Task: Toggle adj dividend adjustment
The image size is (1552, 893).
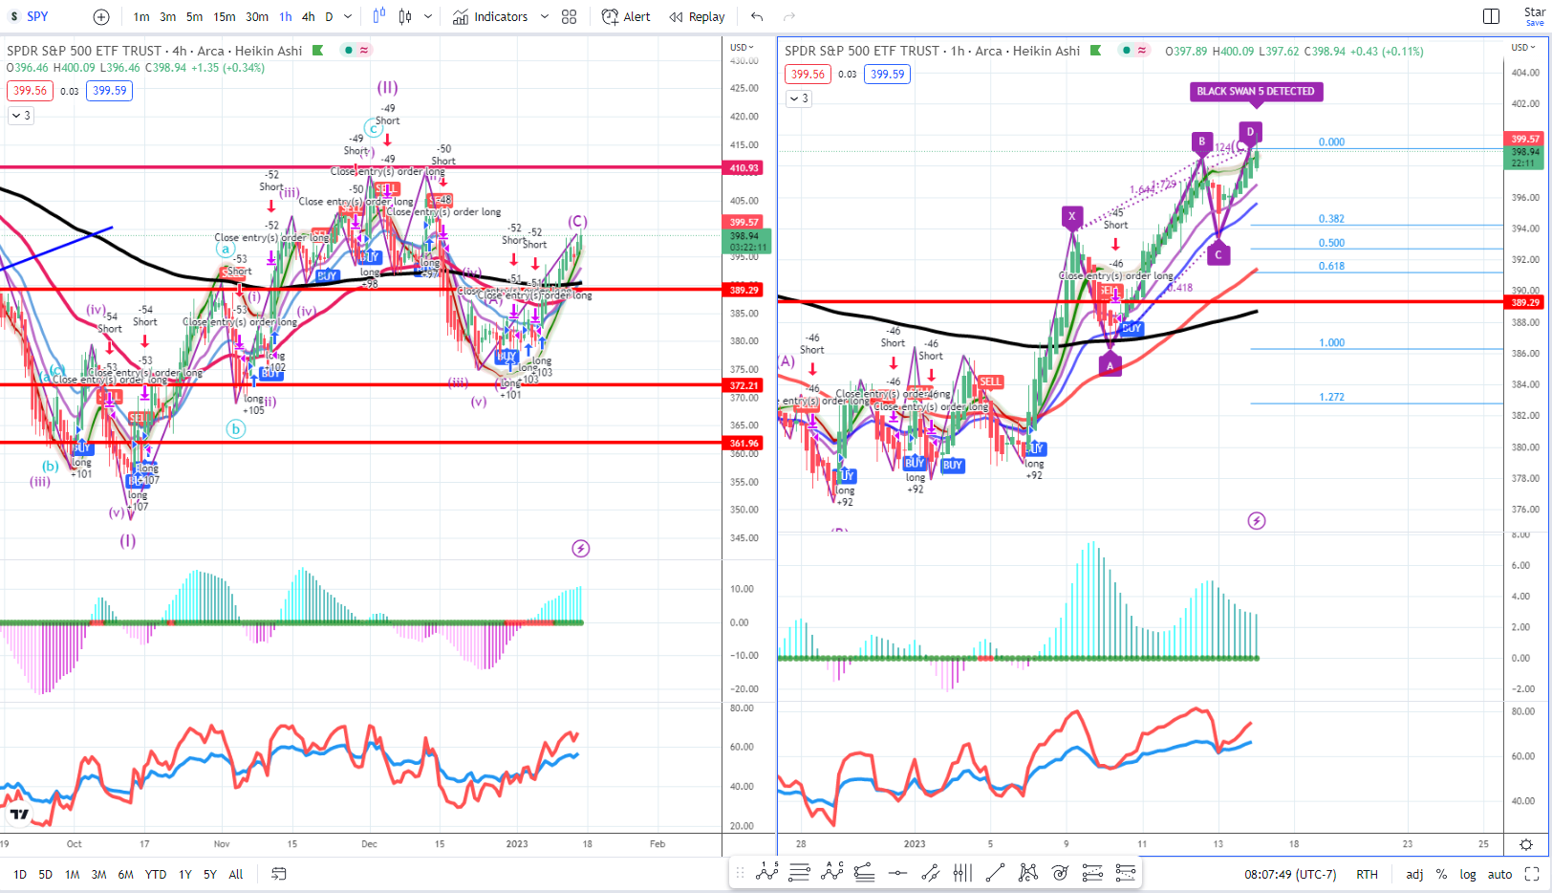Action: 1414,874
